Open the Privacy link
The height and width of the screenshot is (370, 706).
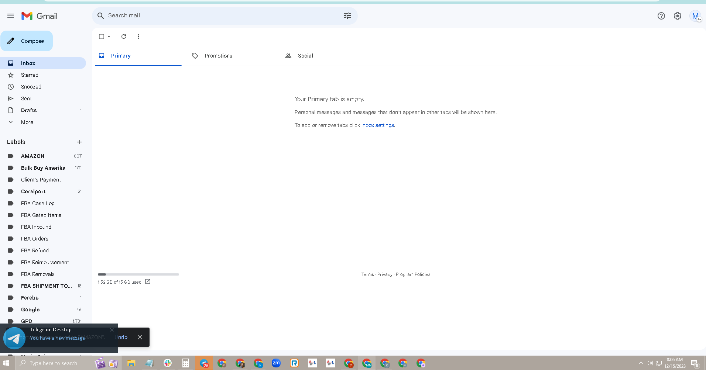[385, 274]
